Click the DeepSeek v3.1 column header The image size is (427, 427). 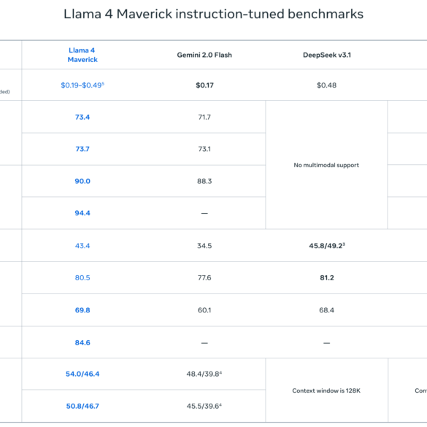[326, 55]
